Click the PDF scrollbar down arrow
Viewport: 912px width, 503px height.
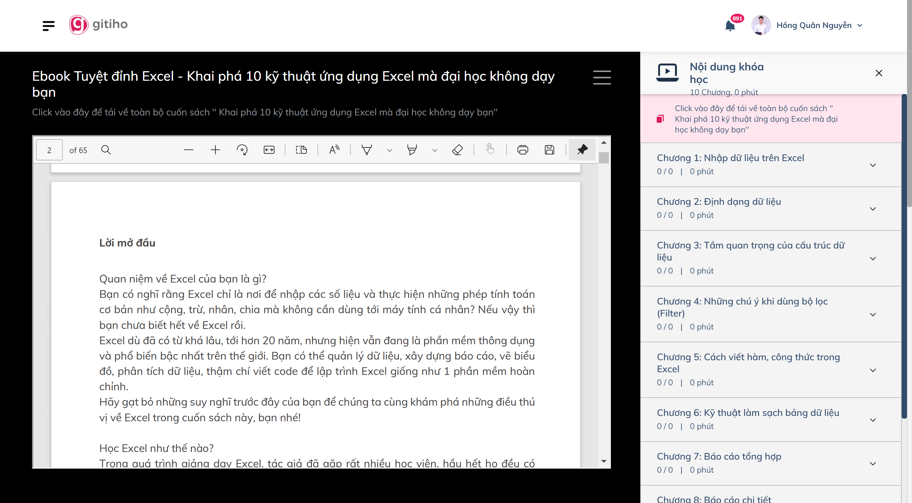coord(604,462)
